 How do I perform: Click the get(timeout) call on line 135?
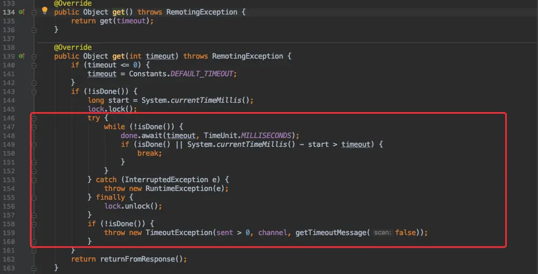[125, 21]
